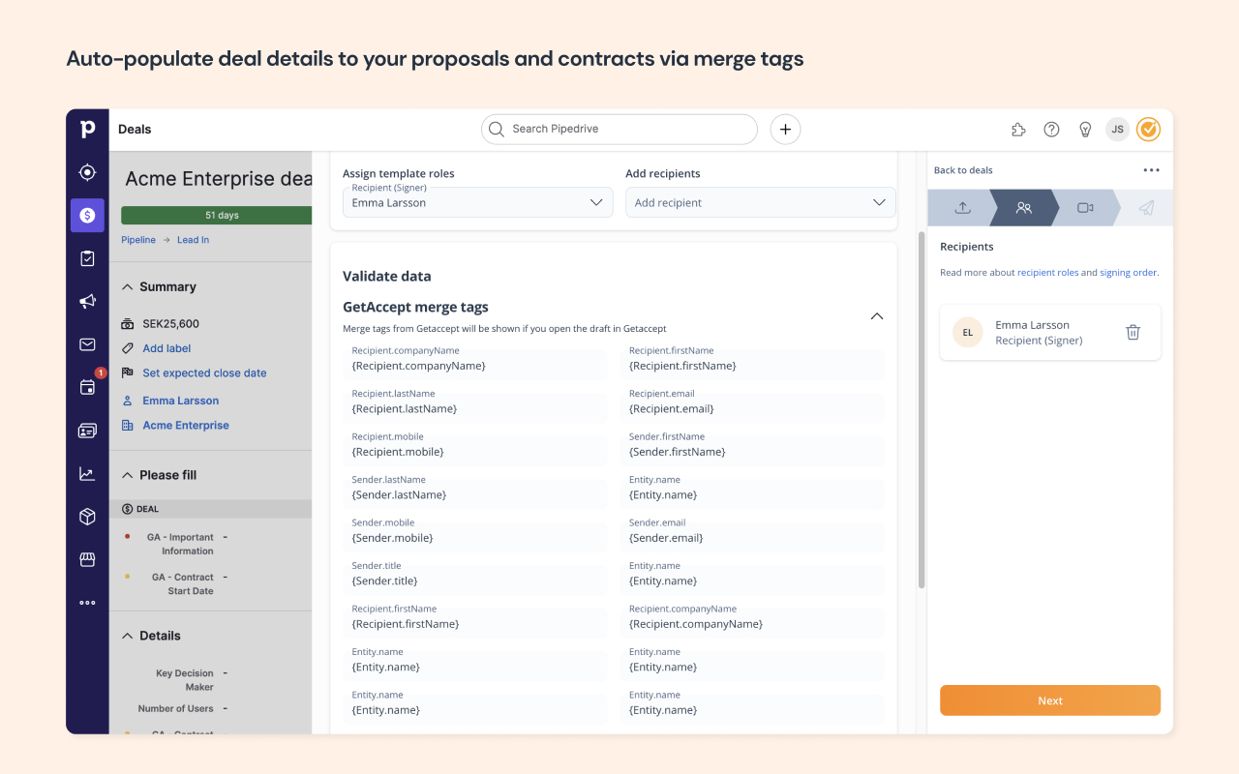This screenshot has height=774, width=1239.
Task: Collapse the Summary section
Action: (x=126, y=286)
